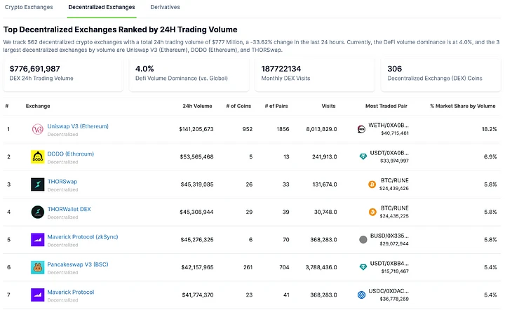This screenshot has width=505, height=310.
Task: Open THORWallet DEX exchange link
Action: (x=69, y=209)
